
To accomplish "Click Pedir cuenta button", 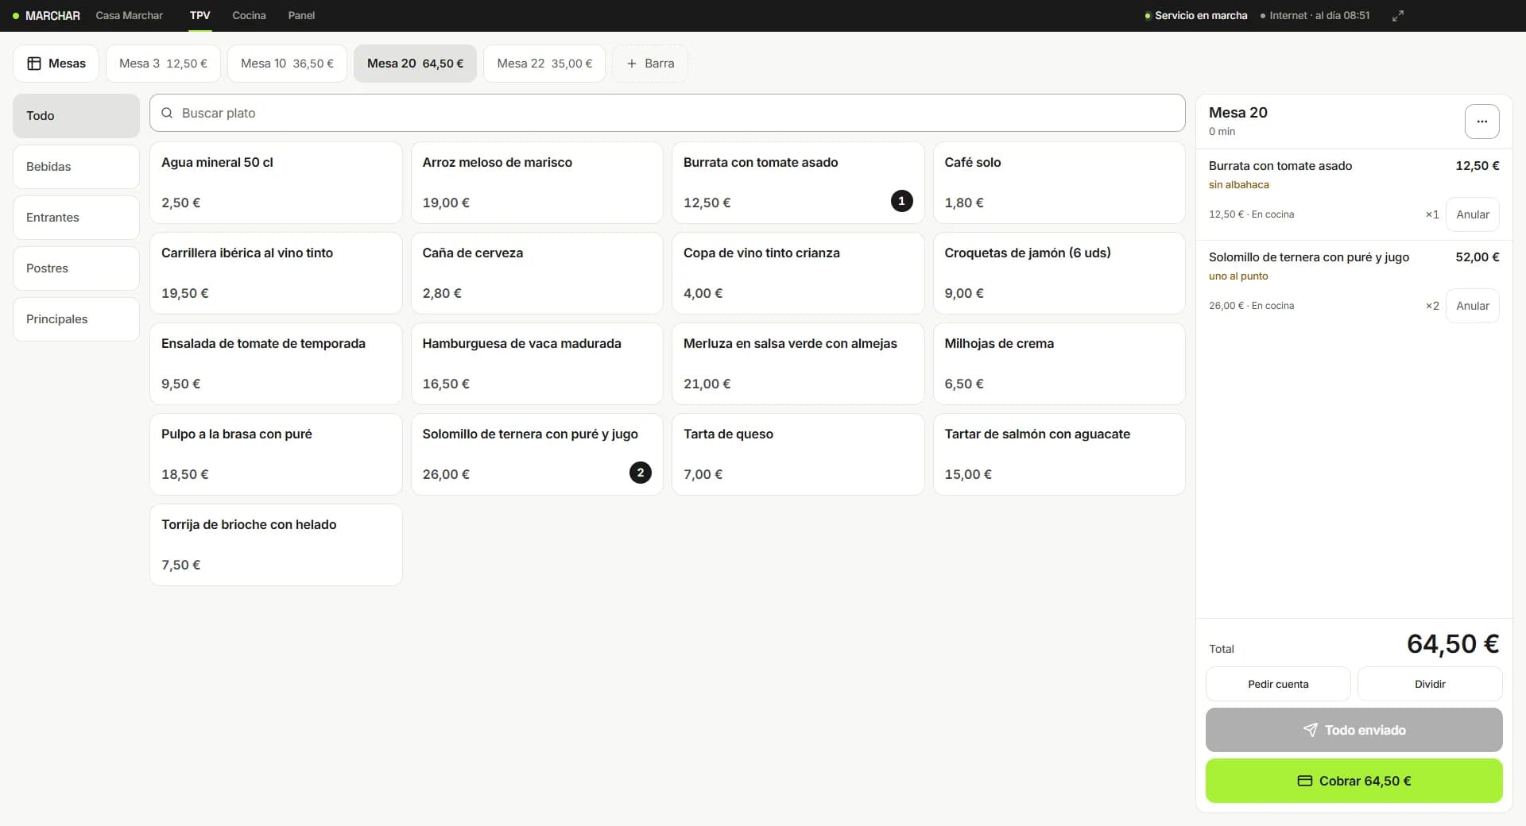I will click(x=1278, y=684).
